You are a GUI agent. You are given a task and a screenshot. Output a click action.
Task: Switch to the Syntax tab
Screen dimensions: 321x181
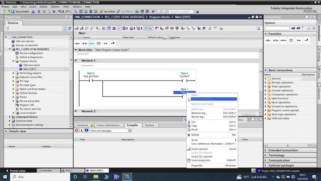click(x=149, y=125)
